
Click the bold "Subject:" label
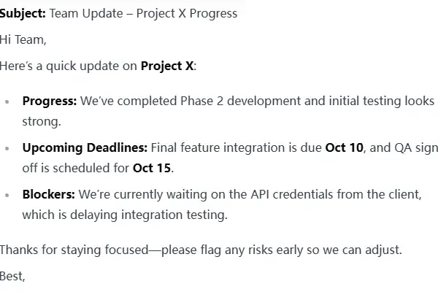[23, 13]
